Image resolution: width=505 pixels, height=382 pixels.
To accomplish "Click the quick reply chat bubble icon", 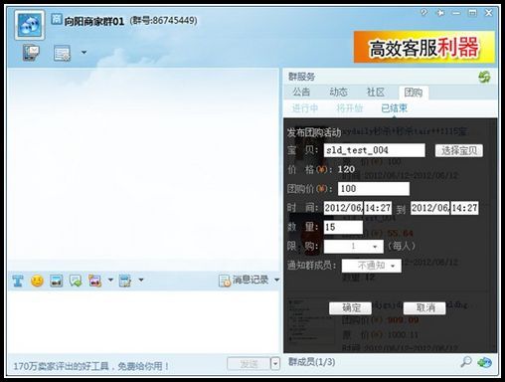I will coord(76,281).
